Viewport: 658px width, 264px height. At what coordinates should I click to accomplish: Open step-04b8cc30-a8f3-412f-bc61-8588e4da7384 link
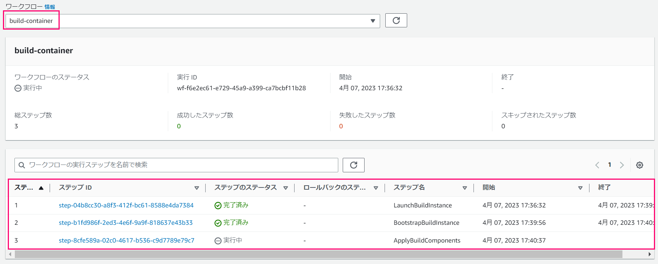coord(126,205)
